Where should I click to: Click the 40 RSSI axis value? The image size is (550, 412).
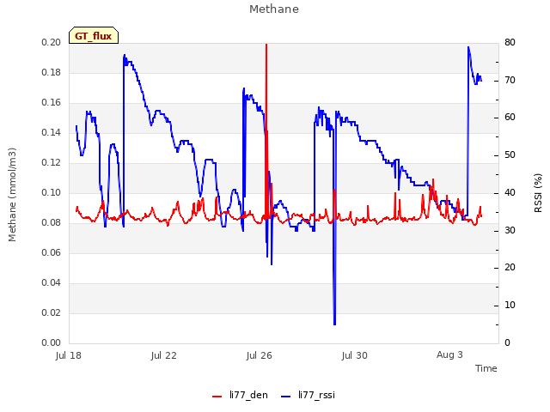coord(510,193)
